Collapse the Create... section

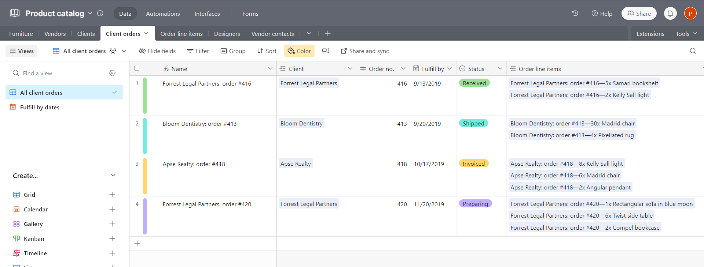tap(113, 176)
